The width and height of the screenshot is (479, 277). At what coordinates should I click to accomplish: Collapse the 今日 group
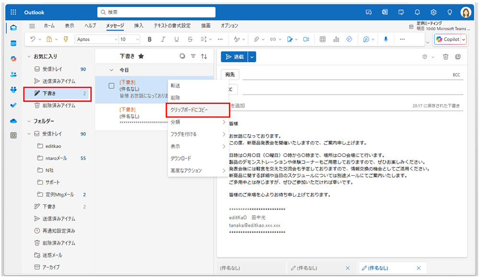tap(112, 70)
